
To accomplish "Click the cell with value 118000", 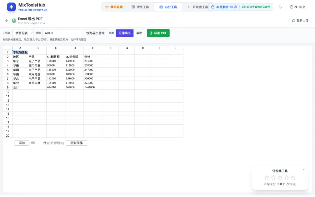I will (74, 83).
